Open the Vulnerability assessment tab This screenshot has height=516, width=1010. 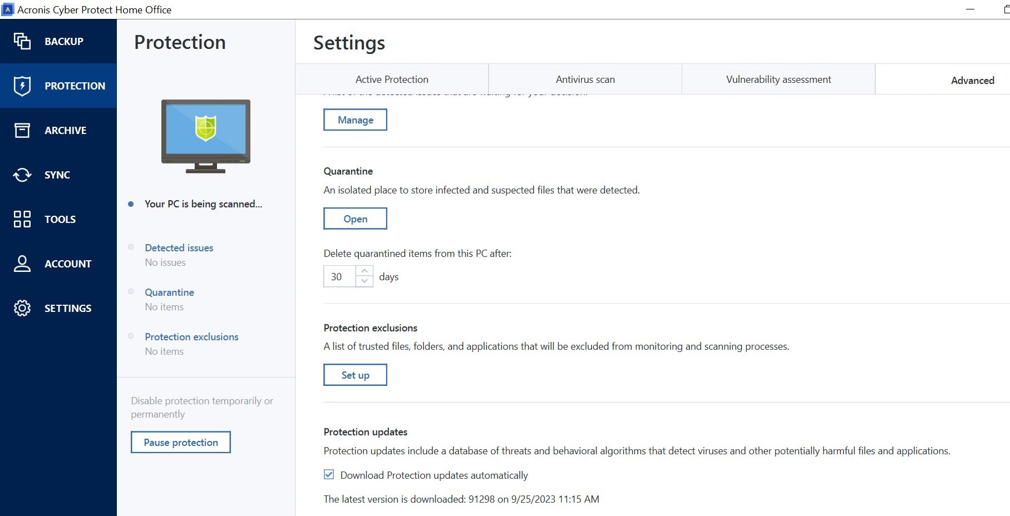coord(778,80)
